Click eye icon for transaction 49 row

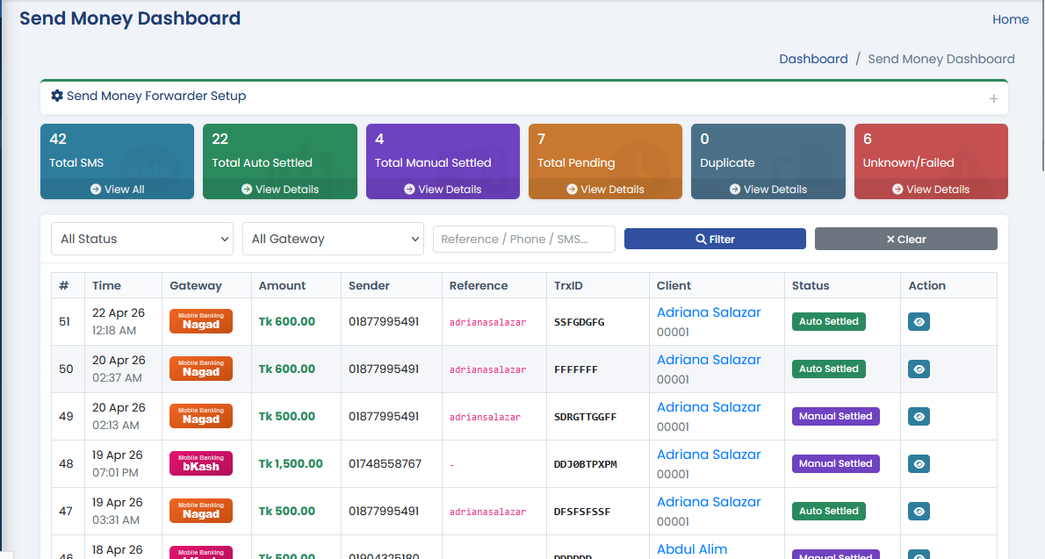click(919, 417)
